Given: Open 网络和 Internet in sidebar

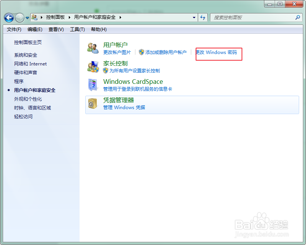Looking at the screenshot, I should [30, 64].
